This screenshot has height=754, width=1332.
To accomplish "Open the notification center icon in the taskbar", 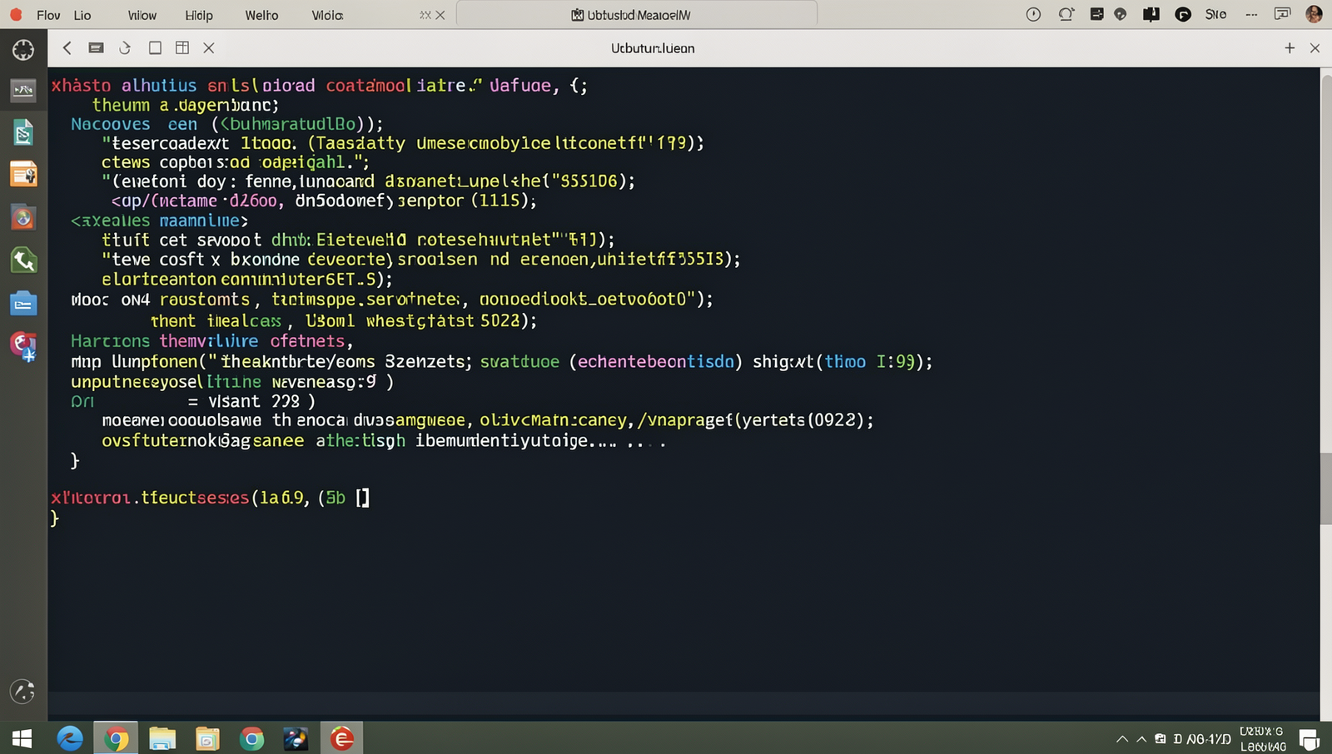I will point(1310,739).
